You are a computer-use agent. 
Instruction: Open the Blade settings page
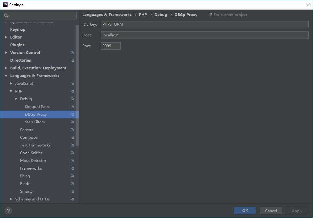(x=25, y=184)
